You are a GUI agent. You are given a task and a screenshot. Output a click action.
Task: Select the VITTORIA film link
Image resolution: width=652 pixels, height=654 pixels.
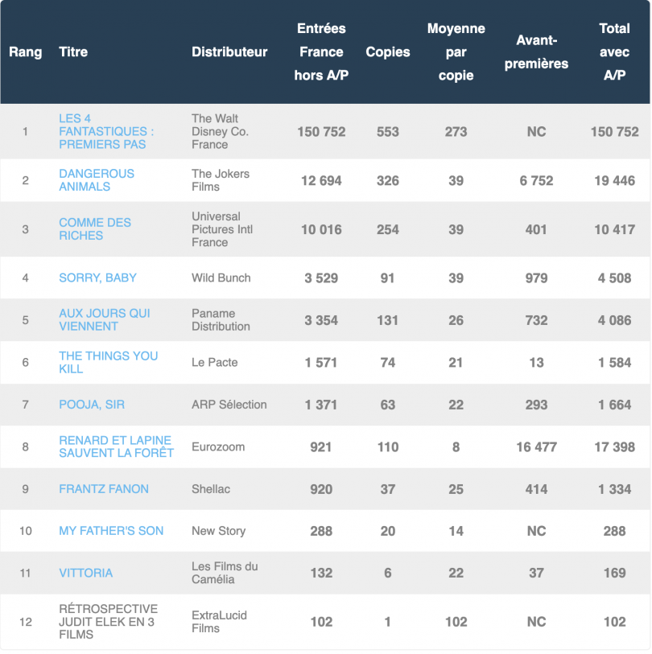click(x=85, y=573)
